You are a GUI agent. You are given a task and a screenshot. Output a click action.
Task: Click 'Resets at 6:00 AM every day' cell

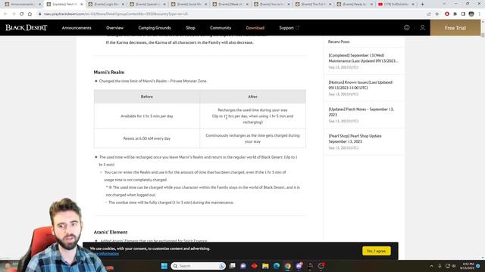pos(146,138)
